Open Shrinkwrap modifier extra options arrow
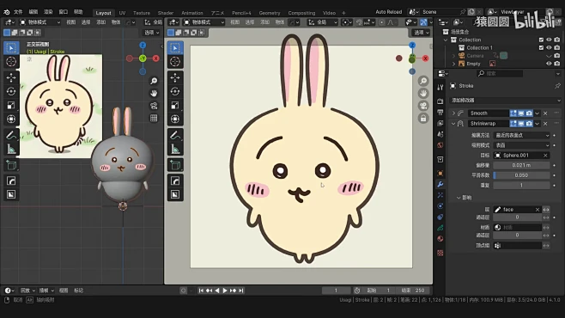565x318 pixels. [538, 123]
